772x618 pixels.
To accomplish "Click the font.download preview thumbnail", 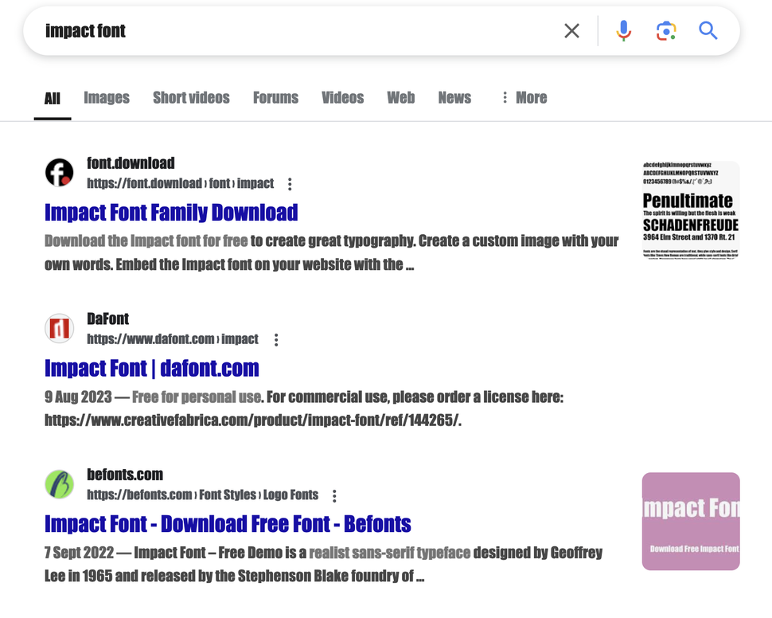I will [x=691, y=209].
